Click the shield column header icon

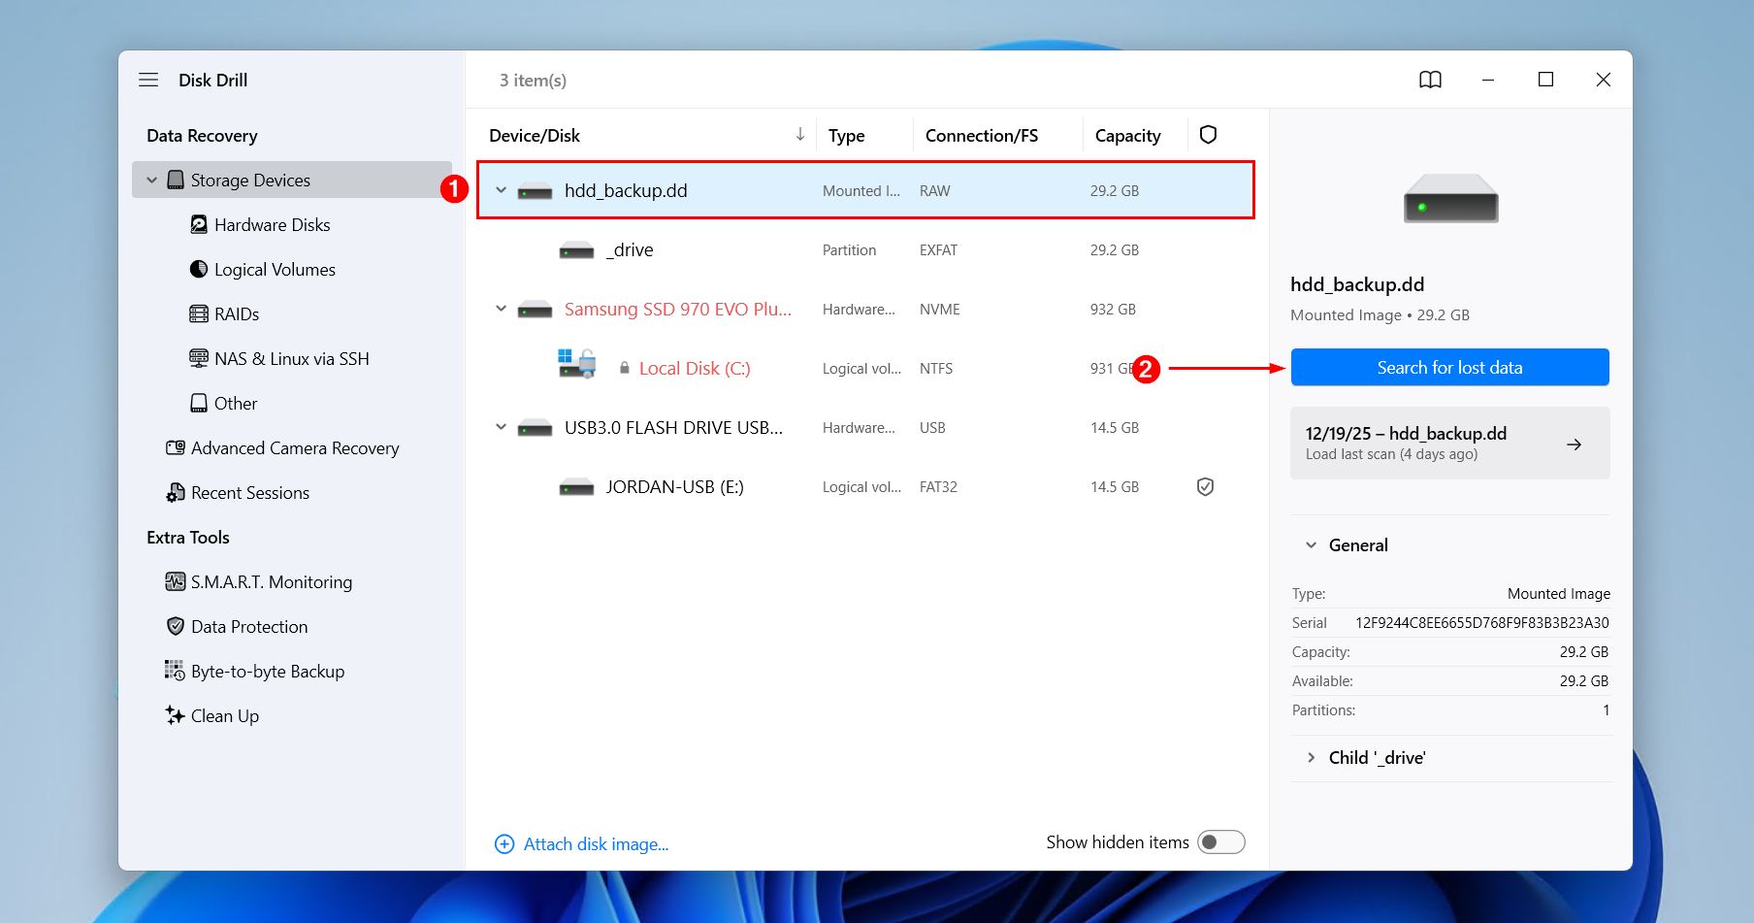pyautogui.click(x=1208, y=135)
